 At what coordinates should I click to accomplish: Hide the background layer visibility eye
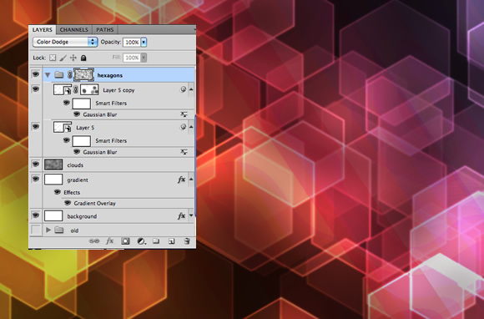tap(36, 215)
